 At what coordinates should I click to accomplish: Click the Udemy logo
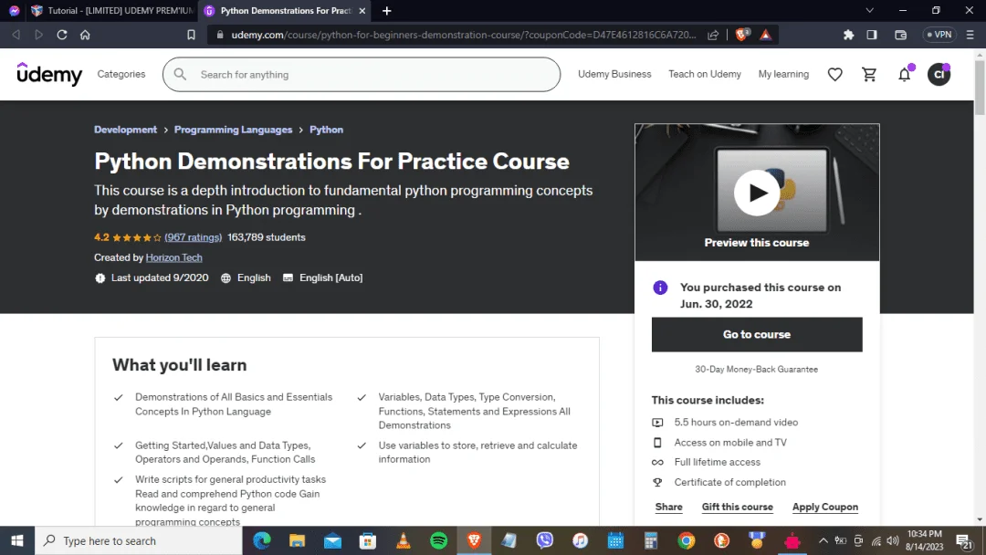click(49, 74)
